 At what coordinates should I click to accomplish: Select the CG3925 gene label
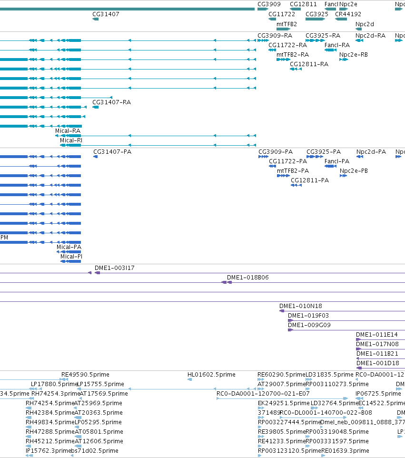pos(317,14)
